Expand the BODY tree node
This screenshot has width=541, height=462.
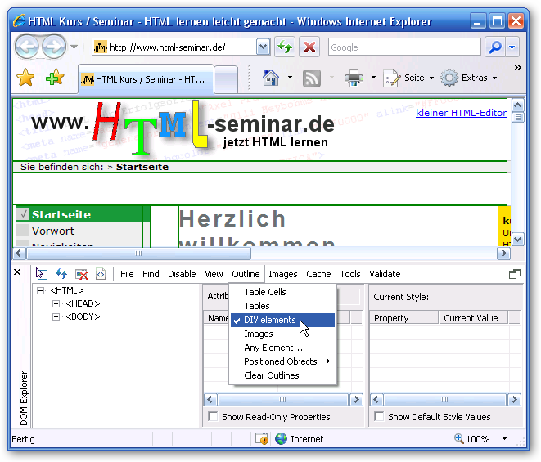(56, 316)
